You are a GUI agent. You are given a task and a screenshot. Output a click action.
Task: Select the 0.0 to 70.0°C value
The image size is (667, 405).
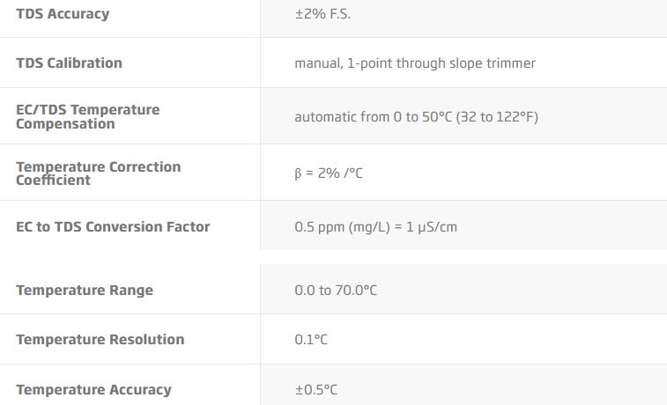pos(336,291)
